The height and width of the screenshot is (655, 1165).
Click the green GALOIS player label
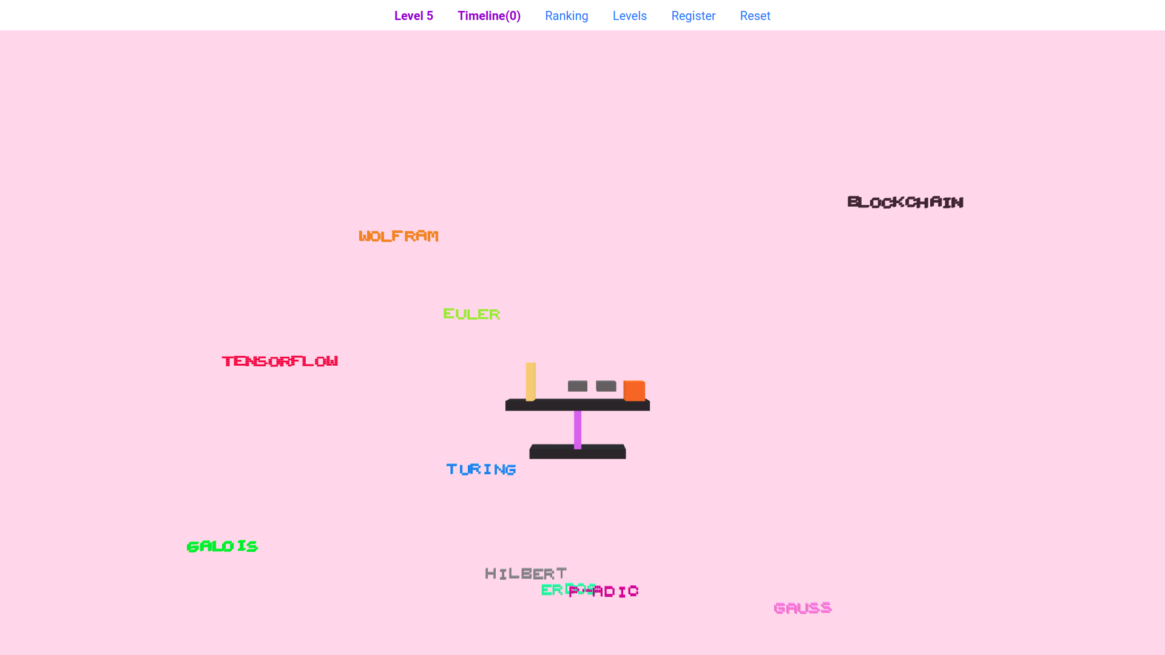222,546
